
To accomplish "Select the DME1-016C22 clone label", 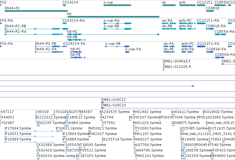I will point(113,100).
